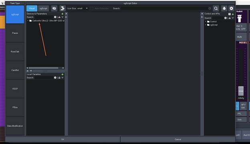250x144 pixels.
Task: Clear Control and APIs search field
Action: tap(226, 18)
